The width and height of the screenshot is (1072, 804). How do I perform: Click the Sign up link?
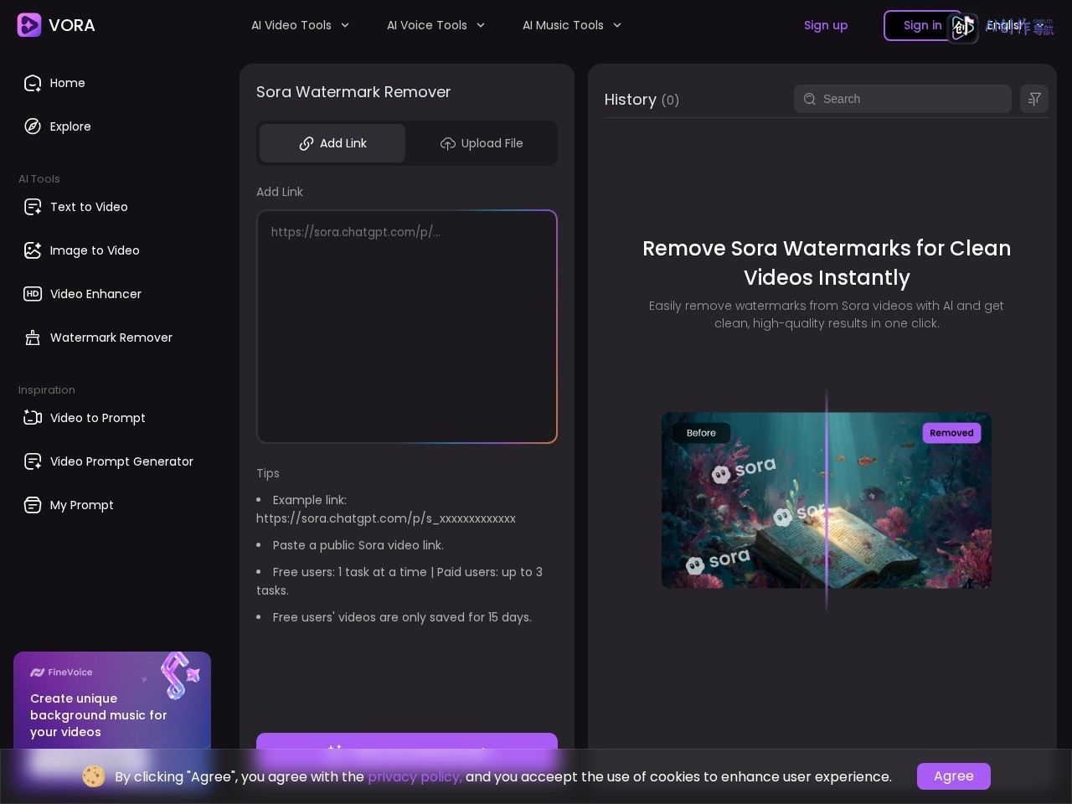pyautogui.click(x=826, y=25)
